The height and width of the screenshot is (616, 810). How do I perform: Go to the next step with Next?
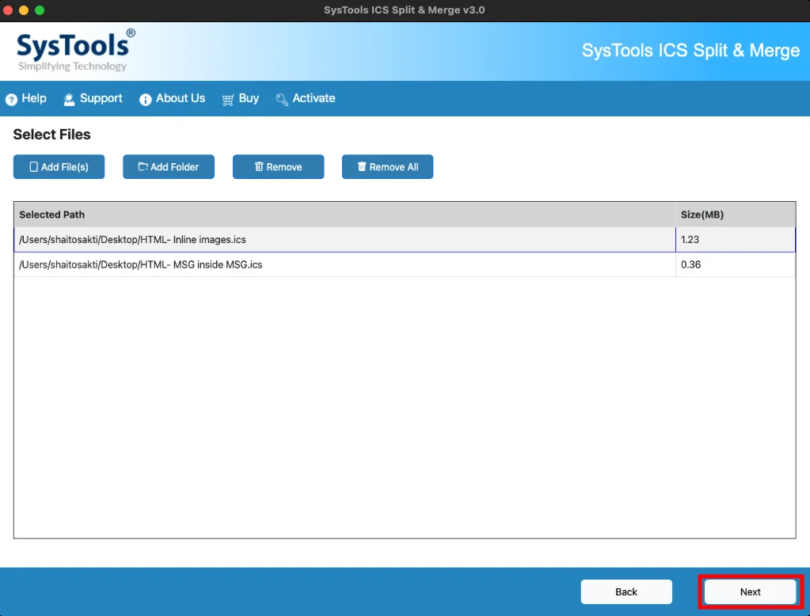(750, 591)
